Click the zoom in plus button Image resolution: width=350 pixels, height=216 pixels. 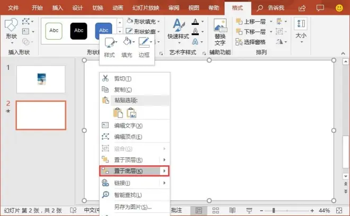(x=312, y=210)
